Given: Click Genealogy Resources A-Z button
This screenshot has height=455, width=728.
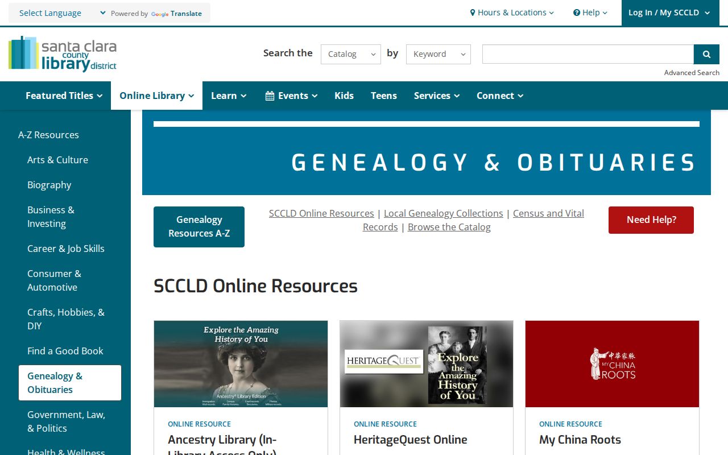Looking at the screenshot, I should pos(199,227).
